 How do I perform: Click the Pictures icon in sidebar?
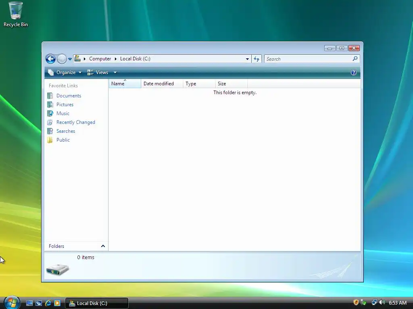(50, 105)
